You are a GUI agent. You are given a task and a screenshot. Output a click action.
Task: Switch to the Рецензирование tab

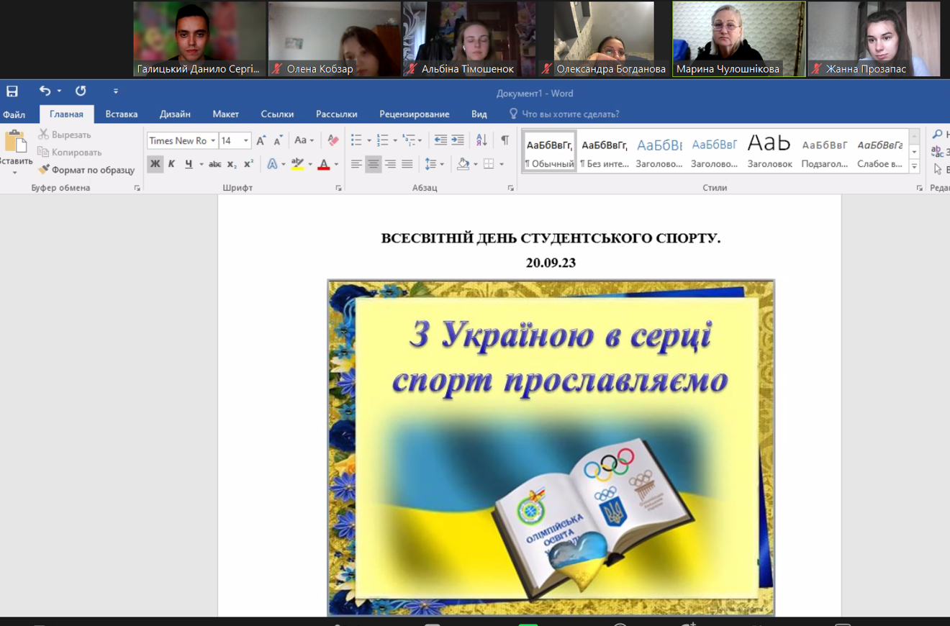(414, 114)
